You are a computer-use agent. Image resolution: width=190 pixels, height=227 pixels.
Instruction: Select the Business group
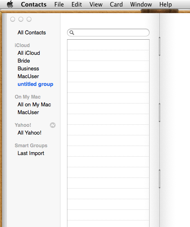coord(28,69)
